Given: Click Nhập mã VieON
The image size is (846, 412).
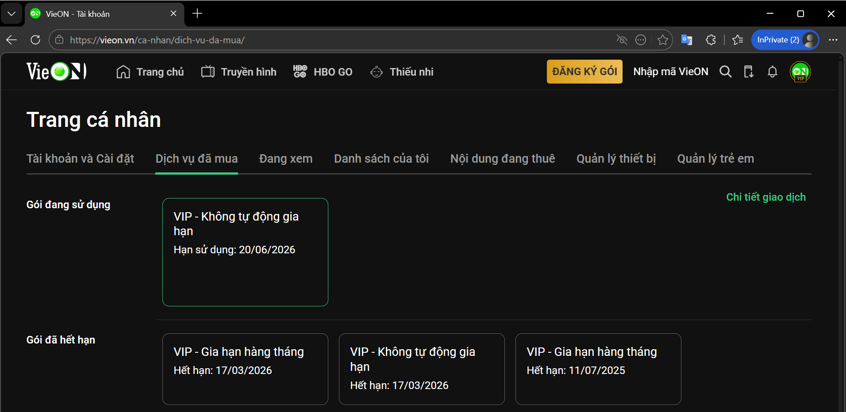Looking at the screenshot, I should [671, 72].
